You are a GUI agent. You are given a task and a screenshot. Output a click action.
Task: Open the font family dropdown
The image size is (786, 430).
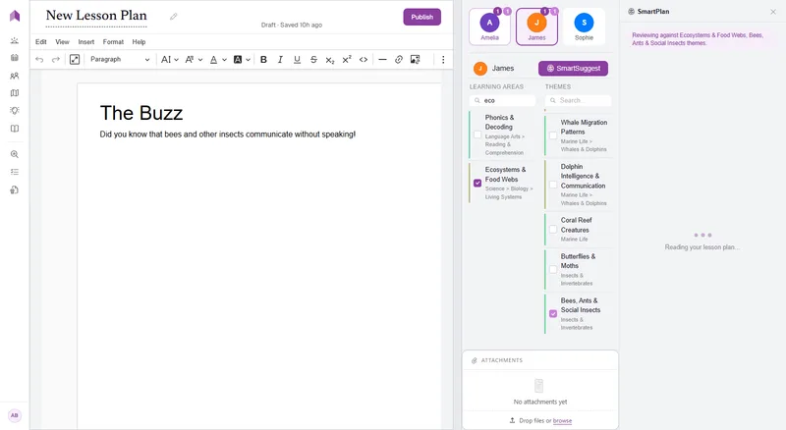tap(169, 60)
